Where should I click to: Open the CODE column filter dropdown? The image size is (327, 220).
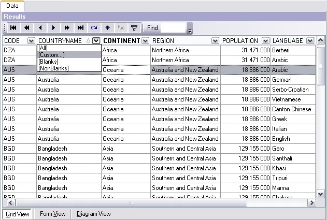(x=31, y=41)
